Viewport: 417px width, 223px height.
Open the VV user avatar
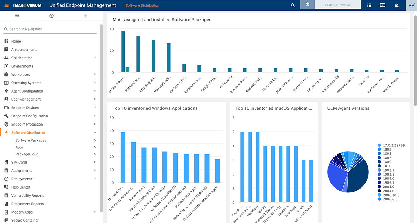pyautogui.click(x=411, y=5)
